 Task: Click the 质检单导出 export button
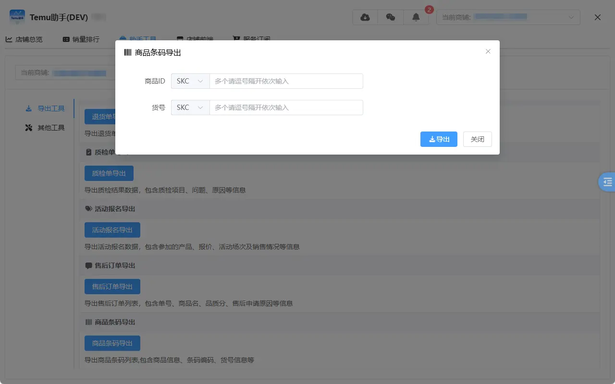[109, 173]
